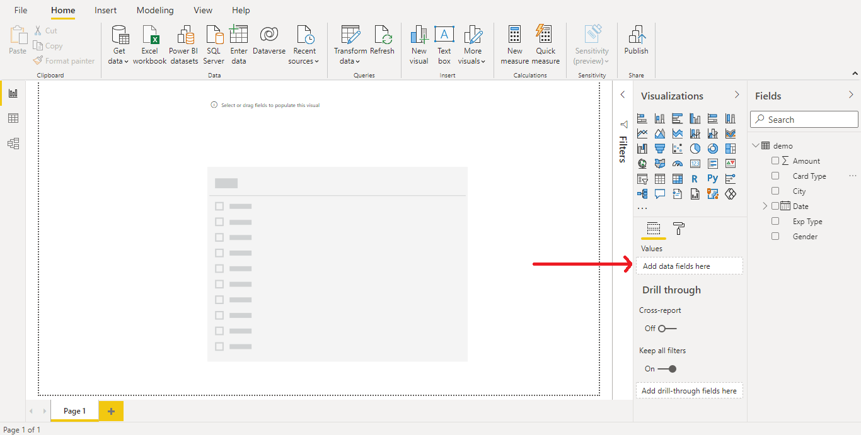
Task: Select the donut chart visualization
Action: tap(712, 149)
